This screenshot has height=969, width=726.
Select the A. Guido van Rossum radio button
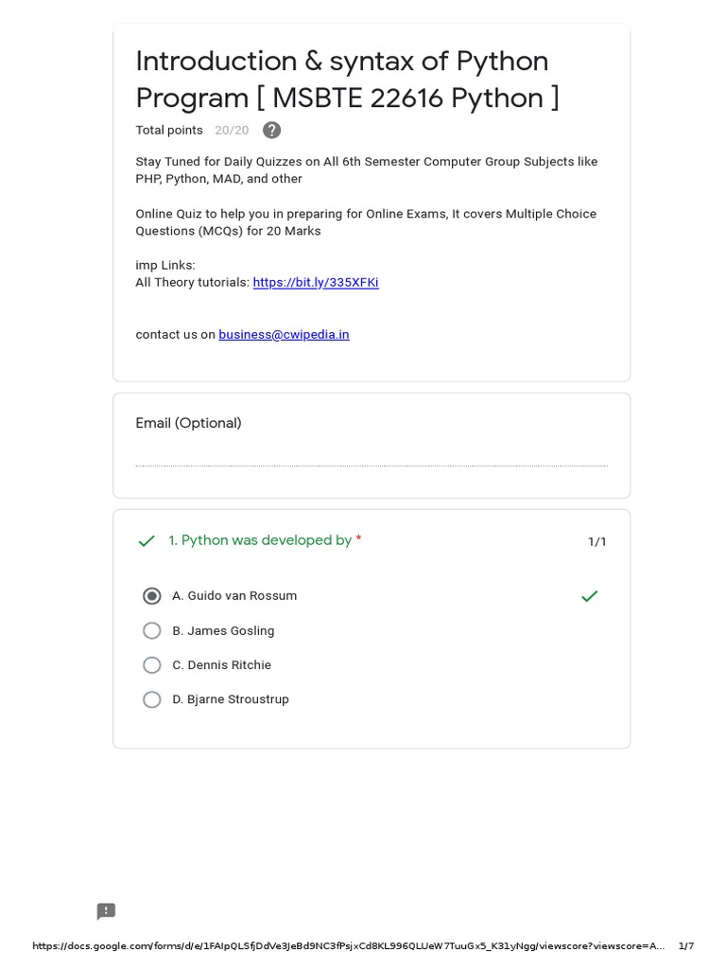tap(152, 596)
